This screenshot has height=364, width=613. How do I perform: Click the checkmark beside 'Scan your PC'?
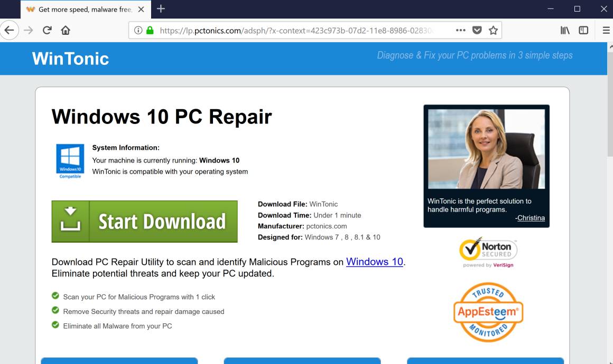[55, 296]
